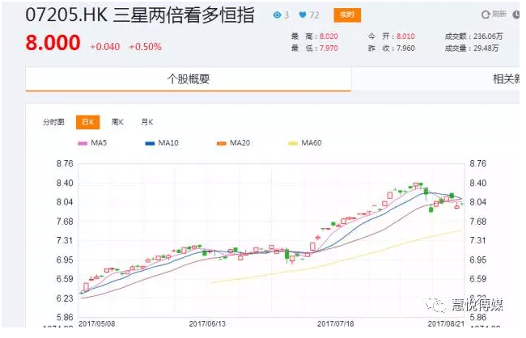
Task: Click the 2017/06/13 date axis label
Action: pyautogui.click(x=207, y=324)
